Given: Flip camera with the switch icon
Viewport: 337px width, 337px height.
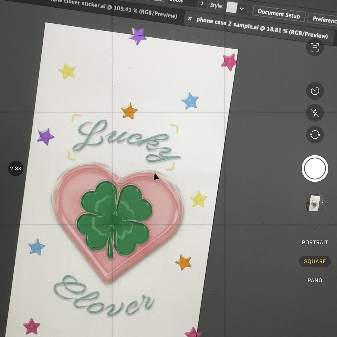Looking at the screenshot, I should pos(315,135).
